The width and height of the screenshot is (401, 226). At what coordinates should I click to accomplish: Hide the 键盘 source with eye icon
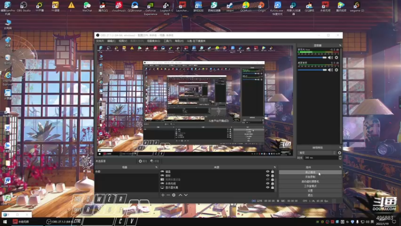coord(268,171)
